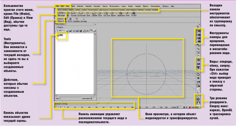Select OpenGL render mode icon
The image size is (236, 126).
coord(198,100)
